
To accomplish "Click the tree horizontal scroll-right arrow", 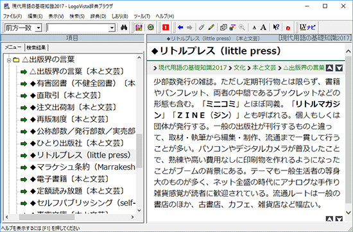I will [133, 217].
